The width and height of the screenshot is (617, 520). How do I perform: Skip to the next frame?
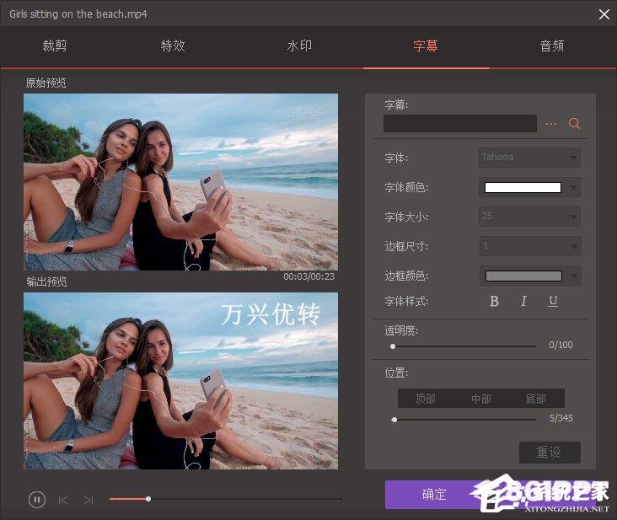click(89, 500)
